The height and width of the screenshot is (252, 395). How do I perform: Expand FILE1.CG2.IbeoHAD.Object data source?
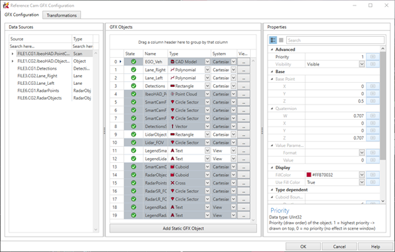13,61
